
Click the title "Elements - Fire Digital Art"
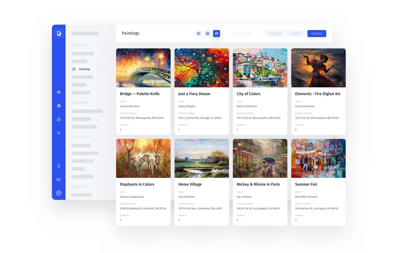click(317, 94)
